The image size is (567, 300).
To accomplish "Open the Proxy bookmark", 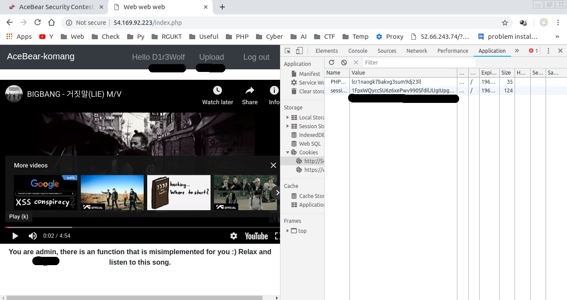I will (390, 37).
